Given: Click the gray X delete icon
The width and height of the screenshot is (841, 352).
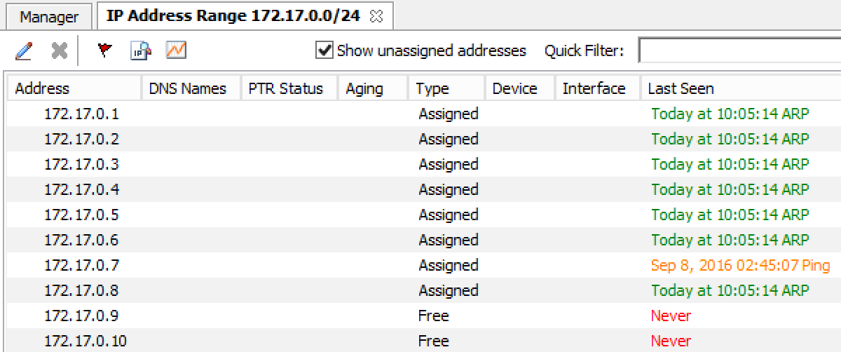Looking at the screenshot, I should click(x=60, y=50).
